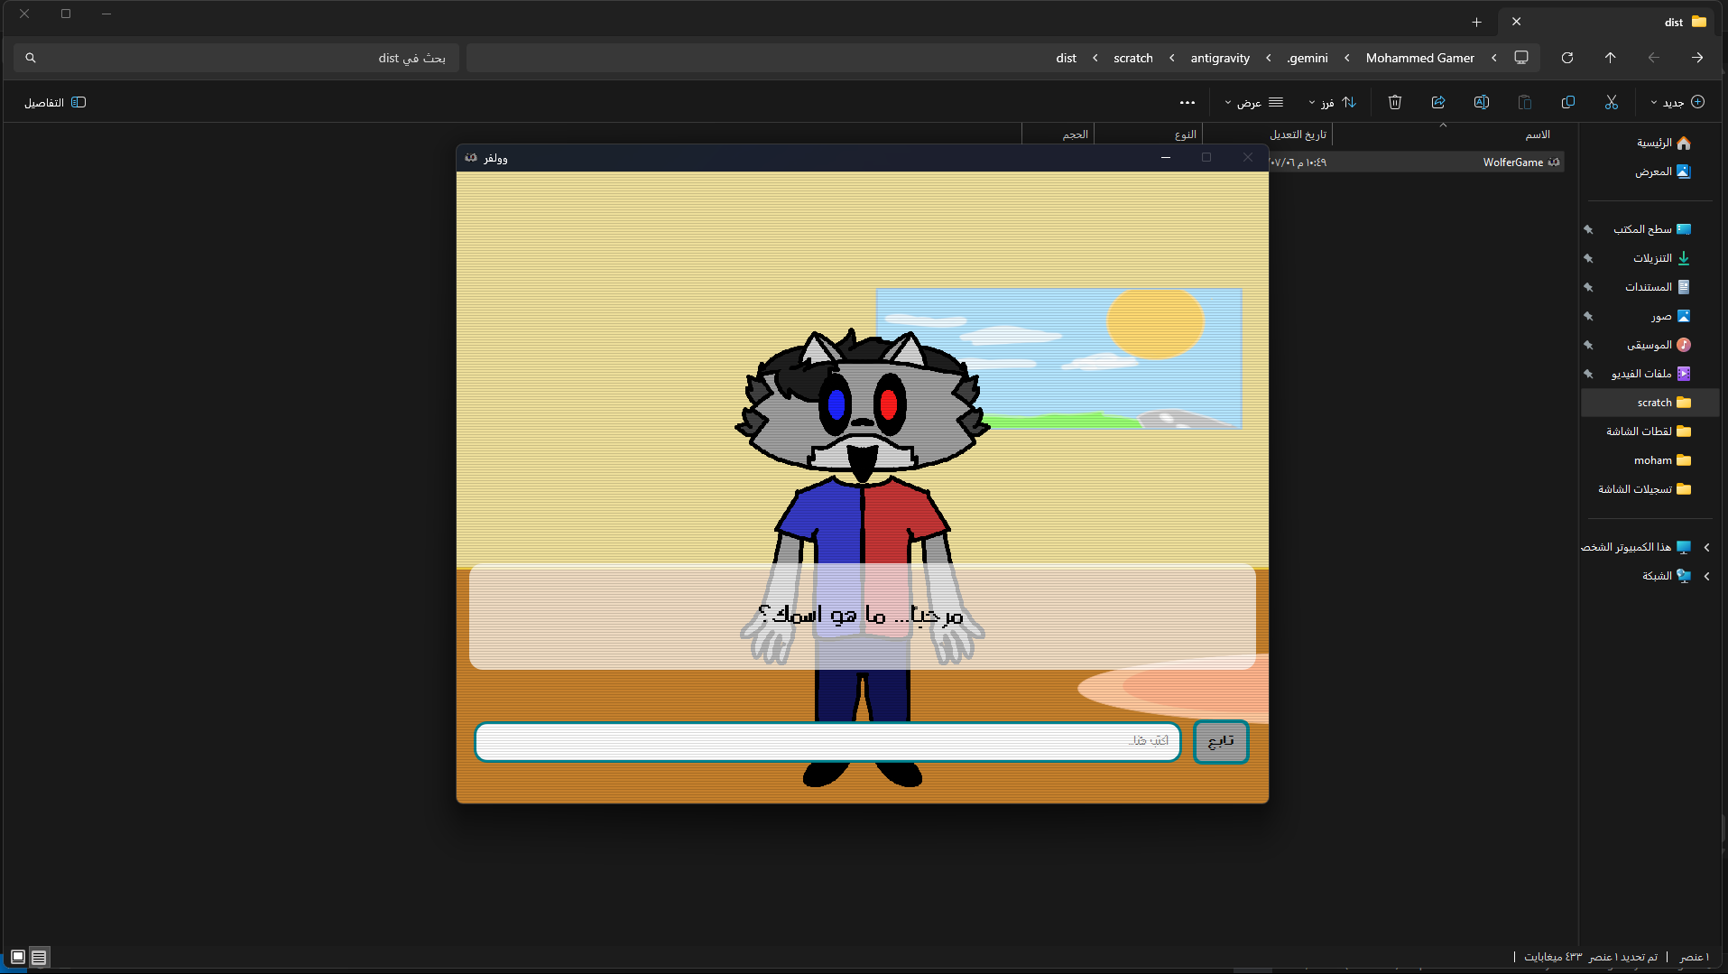Expand chevron after Mohammed Gamer in breadcrumb

tap(1347, 58)
